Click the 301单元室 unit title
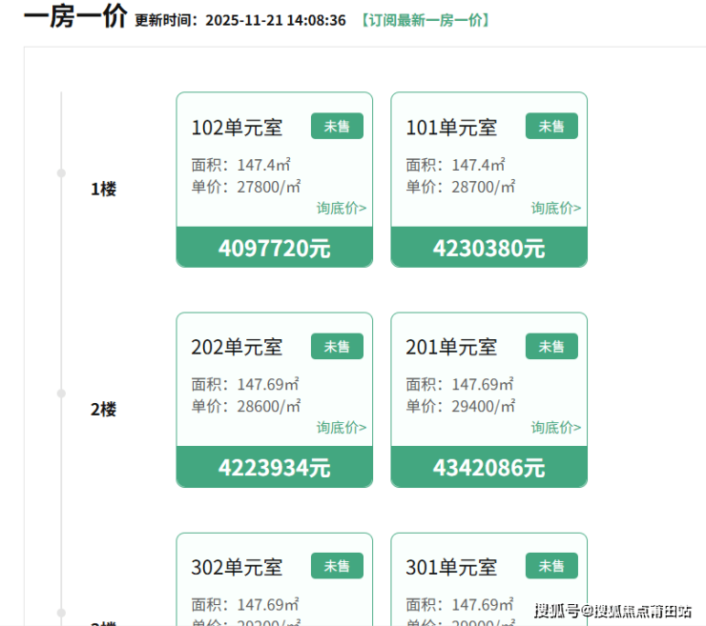This screenshot has height=626, width=706. 451,568
